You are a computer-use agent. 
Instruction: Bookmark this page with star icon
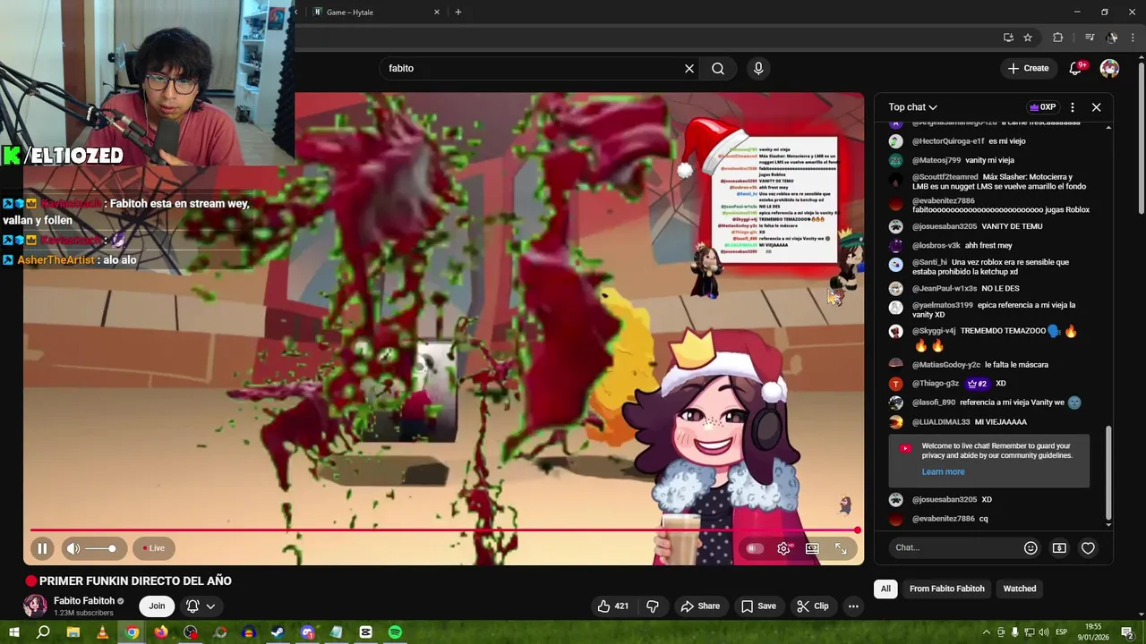click(x=1028, y=38)
